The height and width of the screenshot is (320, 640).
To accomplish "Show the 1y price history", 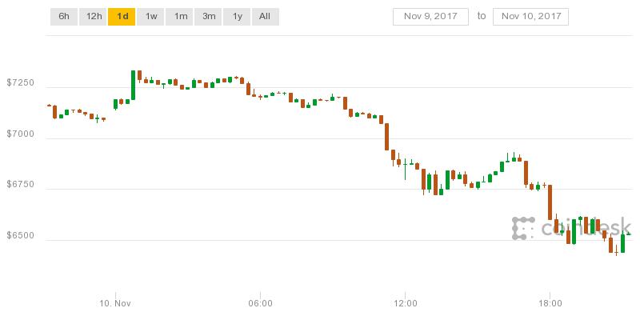I will coord(238,16).
